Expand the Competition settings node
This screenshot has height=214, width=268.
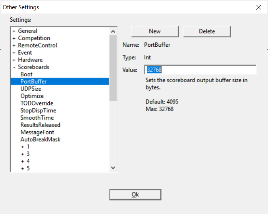pos(14,38)
